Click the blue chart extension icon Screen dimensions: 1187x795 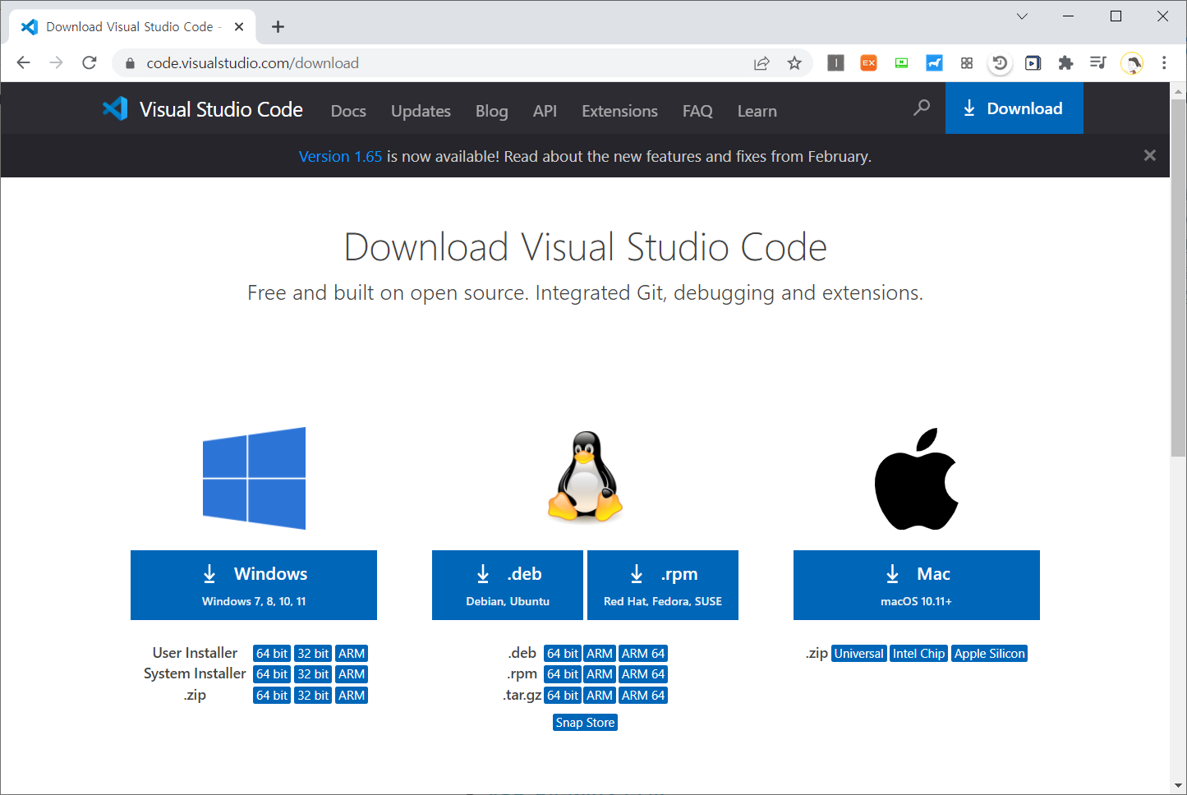point(934,62)
